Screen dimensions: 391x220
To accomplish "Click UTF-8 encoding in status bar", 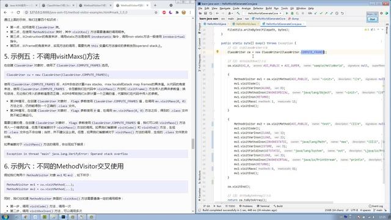I will point(354,210).
